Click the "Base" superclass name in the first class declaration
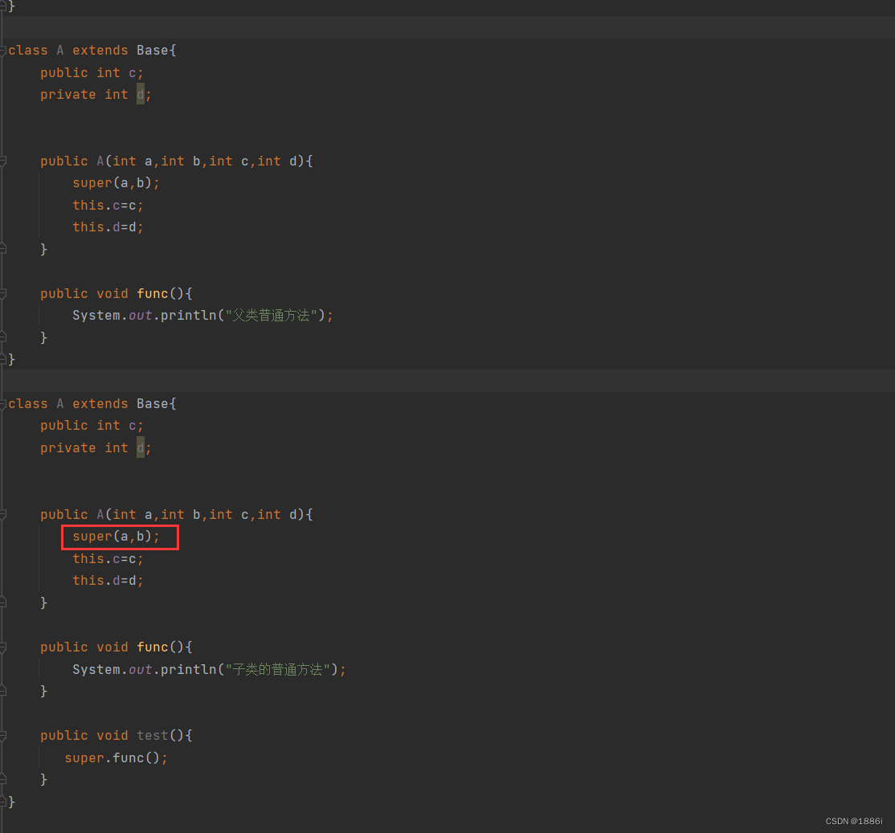The width and height of the screenshot is (895, 833). click(153, 51)
